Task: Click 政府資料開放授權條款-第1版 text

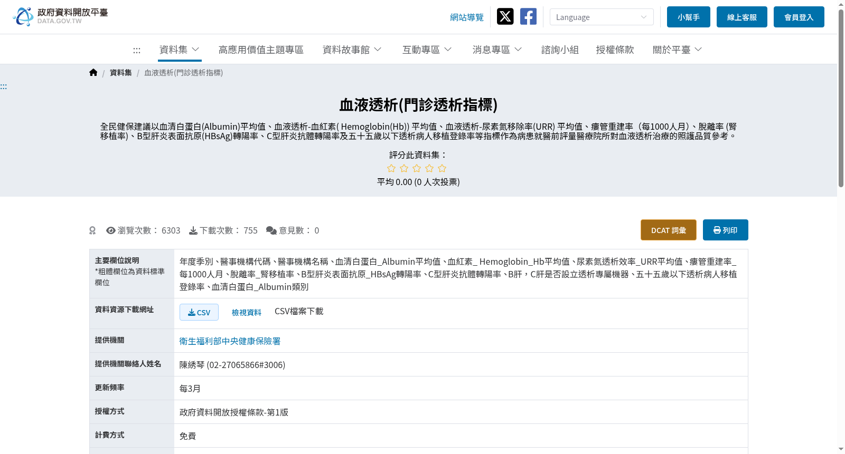Action: pos(234,412)
